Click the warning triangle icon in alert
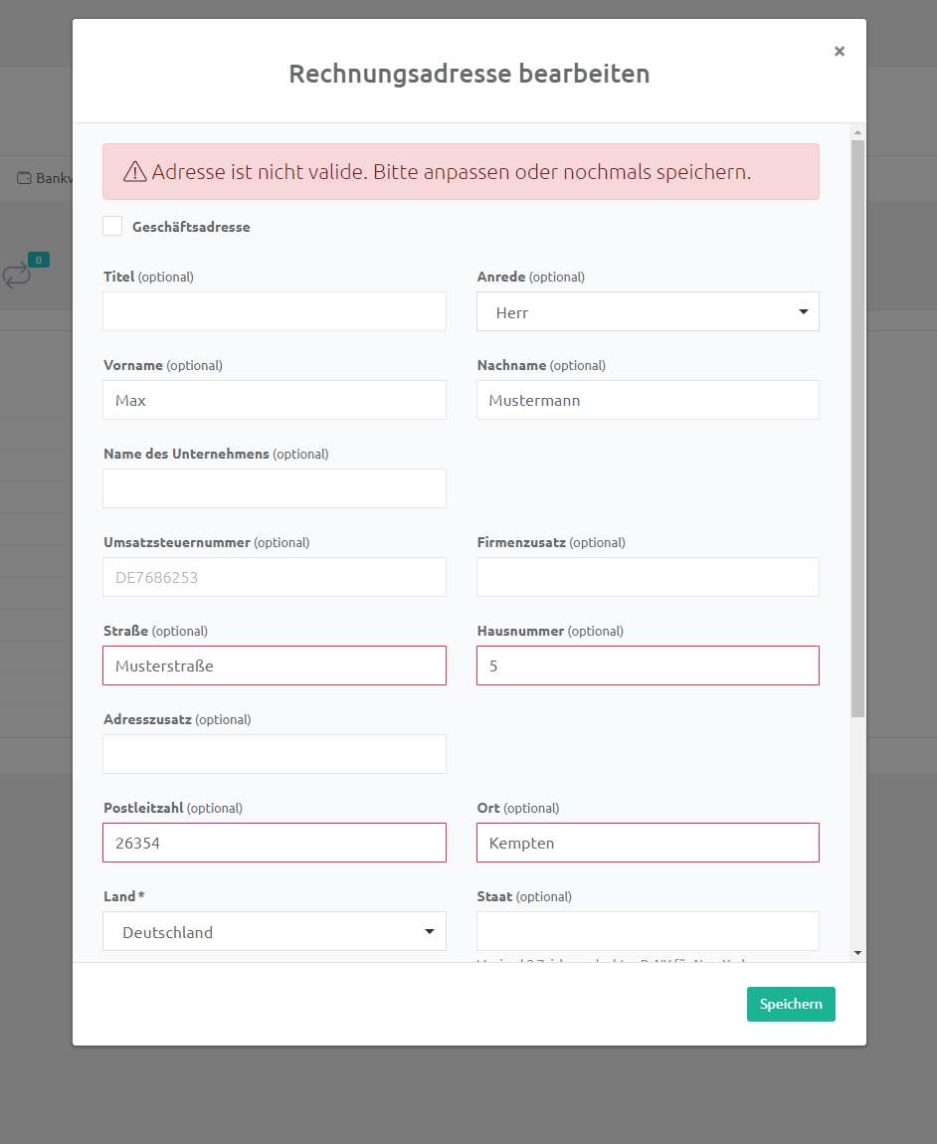 135,171
